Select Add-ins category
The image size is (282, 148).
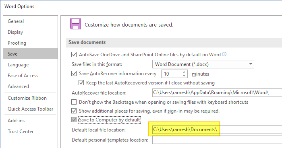(16, 121)
